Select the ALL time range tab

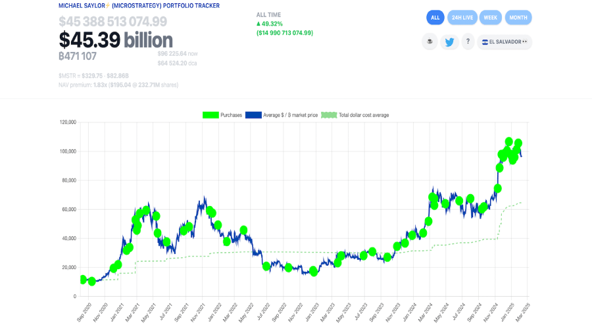435,17
